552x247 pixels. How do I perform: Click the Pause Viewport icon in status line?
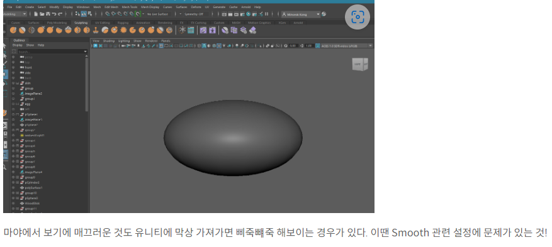(266, 14)
